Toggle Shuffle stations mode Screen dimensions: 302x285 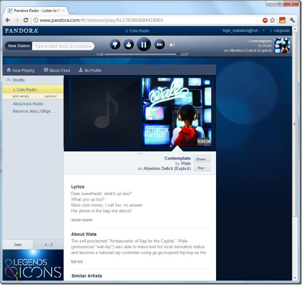pyautogui.click(x=18, y=80)
